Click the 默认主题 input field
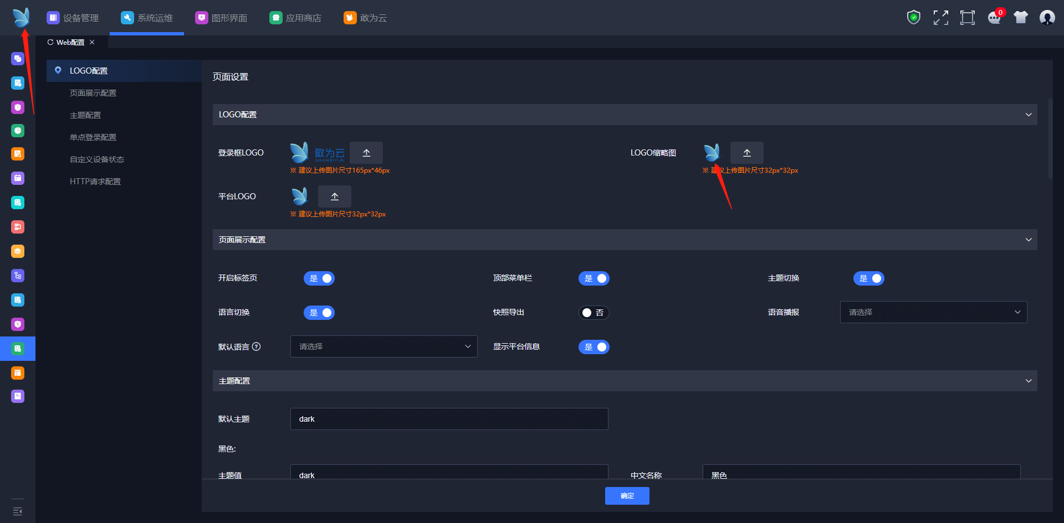 [449, 419]
